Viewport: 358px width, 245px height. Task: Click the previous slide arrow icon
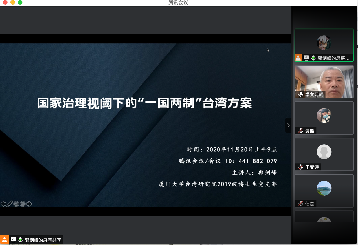tap(3, 204)
